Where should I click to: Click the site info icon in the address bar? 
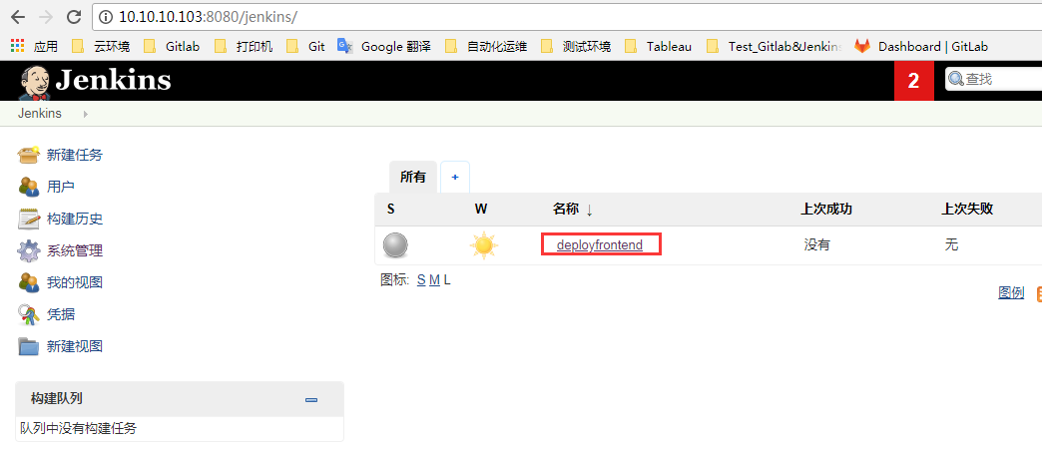[107, 17]
